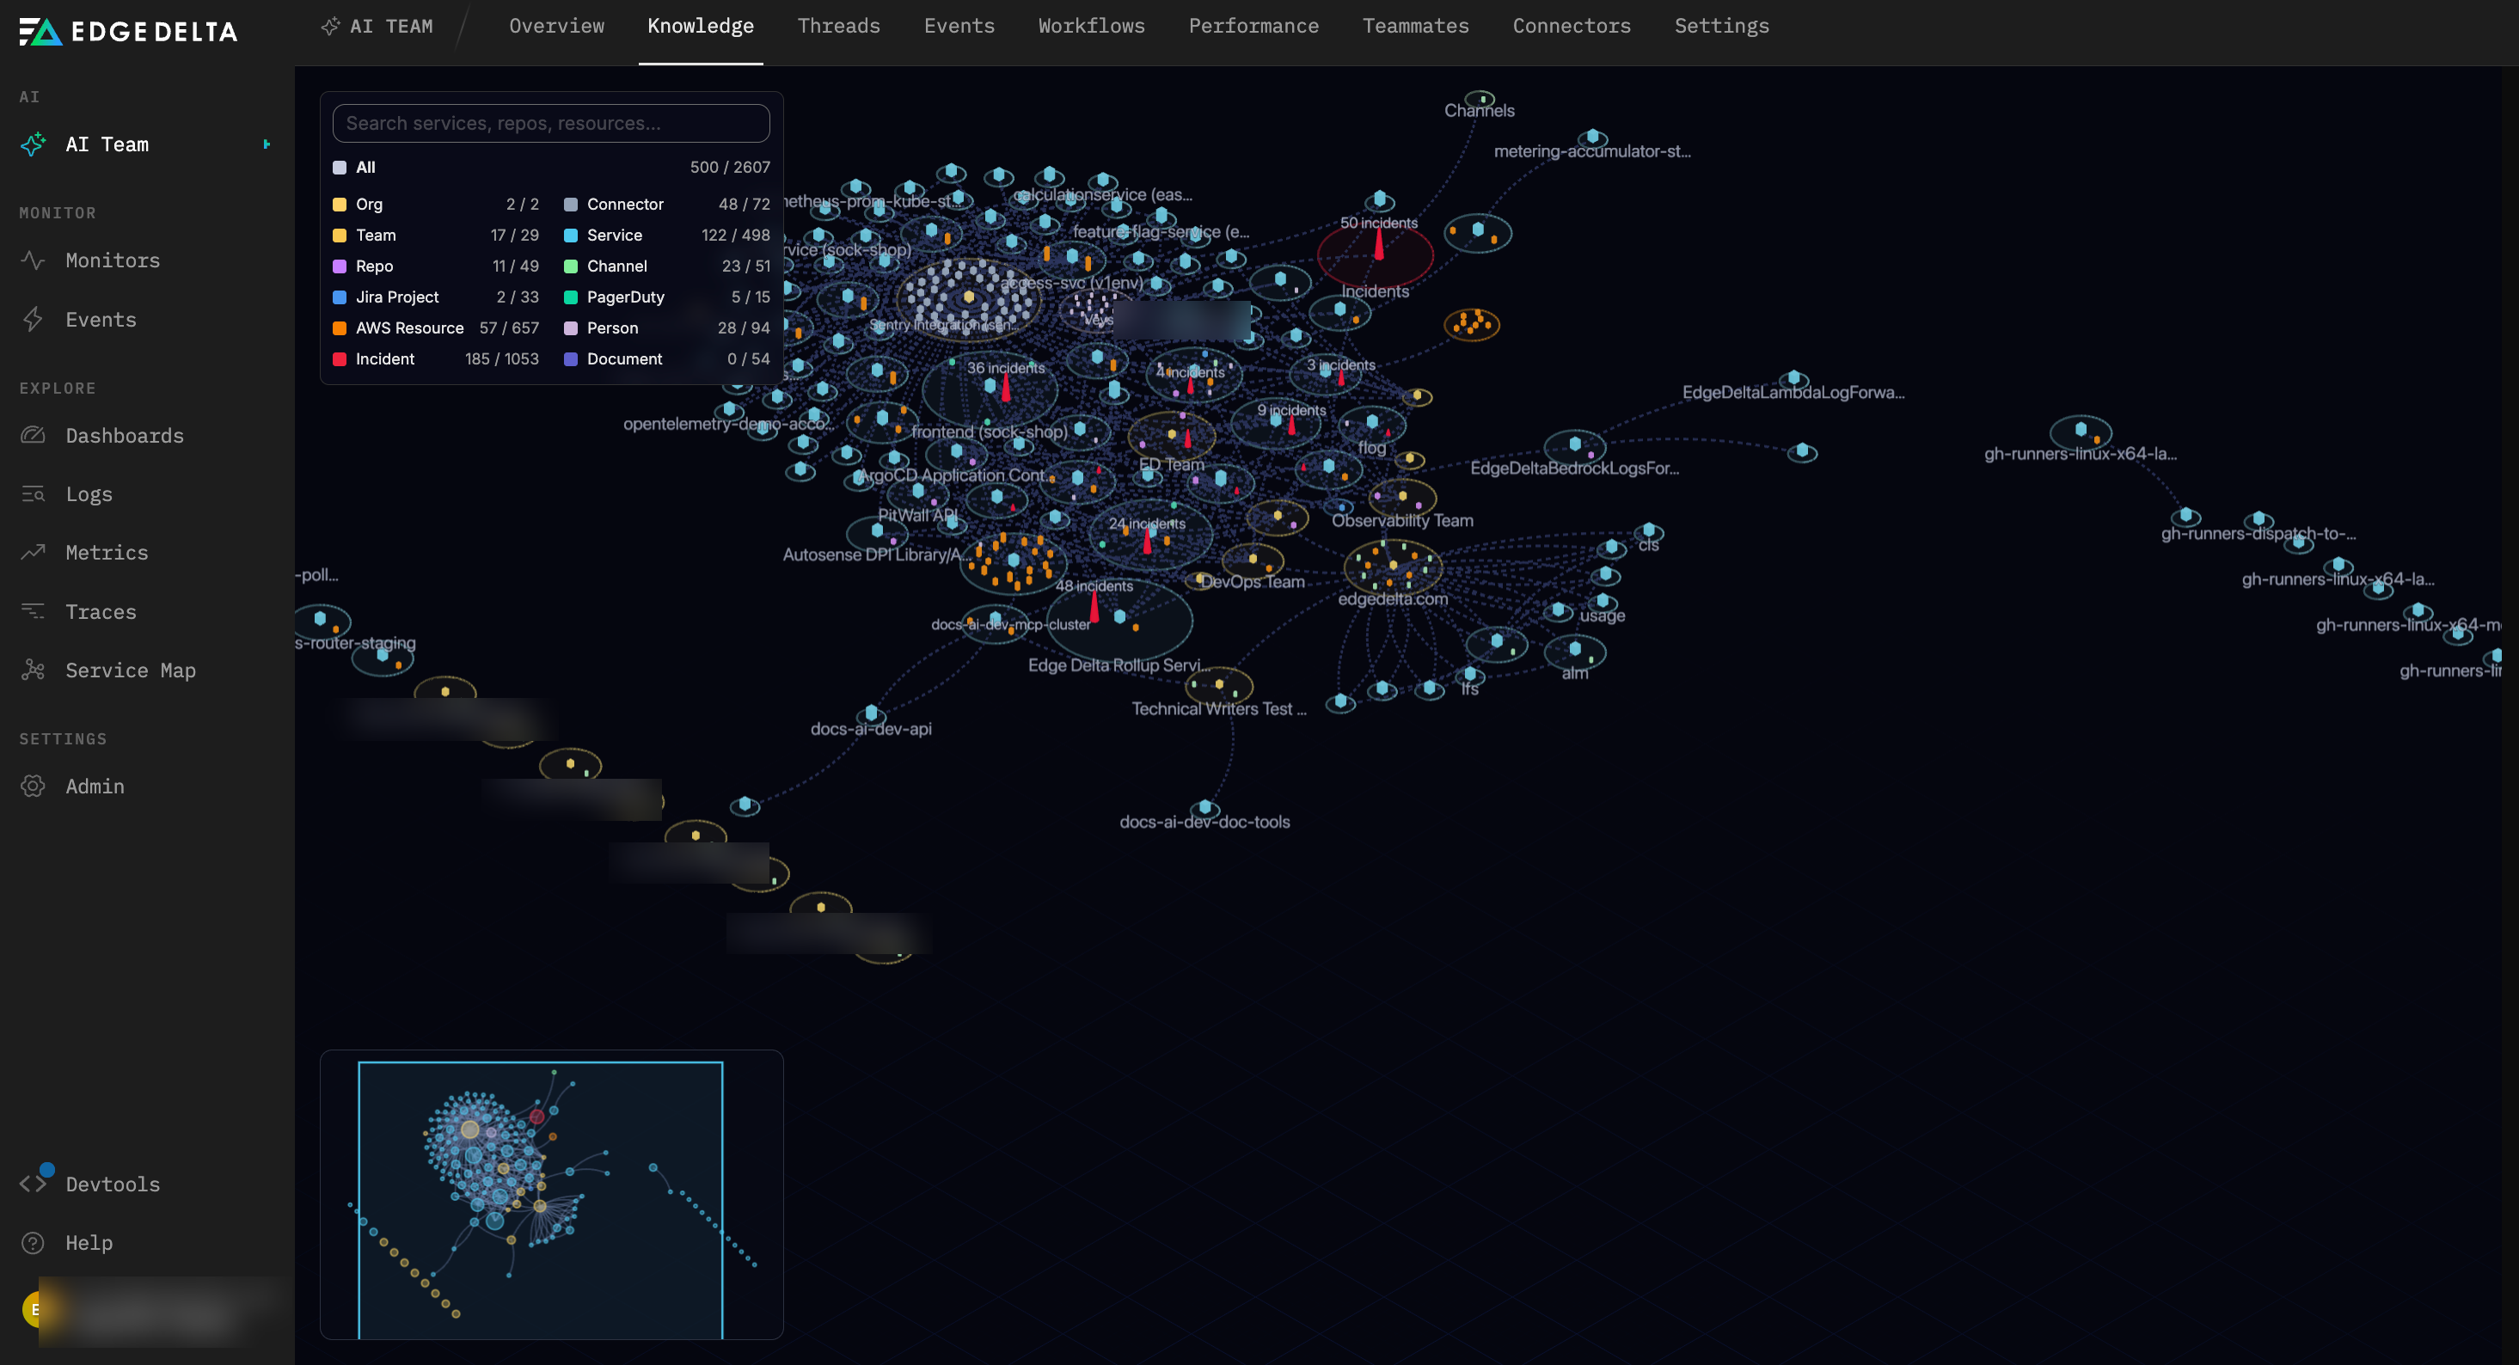Open Monitors from the sidebar

pyautogui.click(x=113, y=260)
